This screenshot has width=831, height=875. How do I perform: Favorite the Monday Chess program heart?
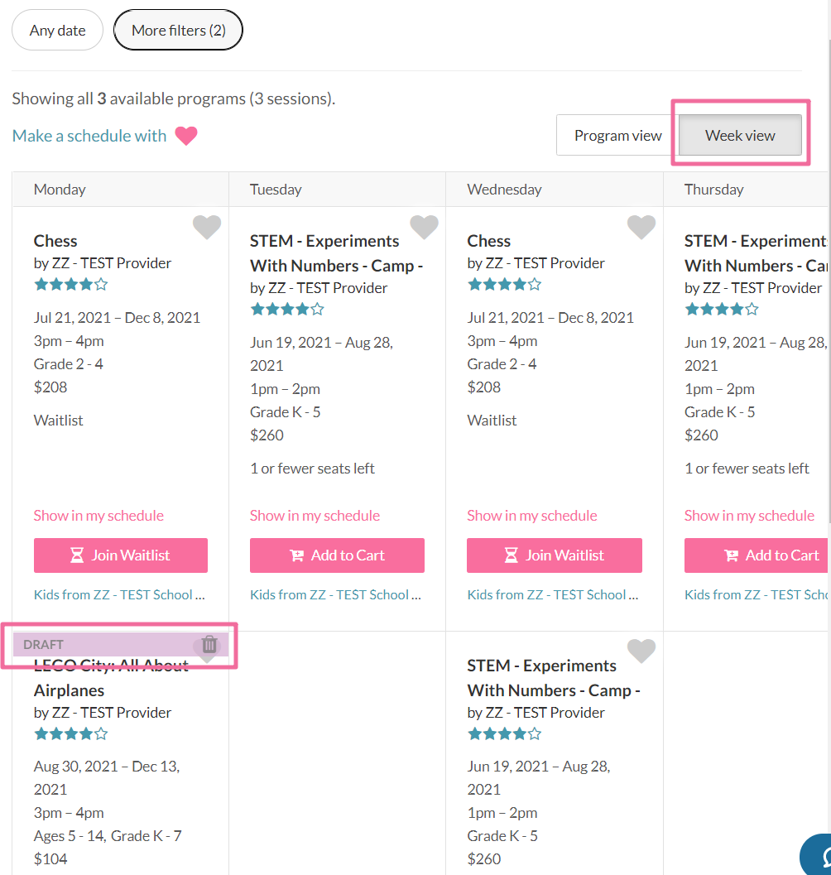click(207, 227)
